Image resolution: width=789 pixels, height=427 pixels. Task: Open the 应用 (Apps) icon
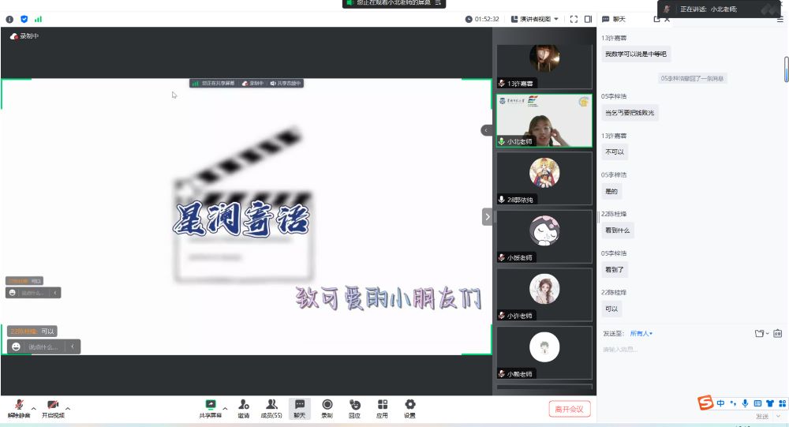(382, 407)
